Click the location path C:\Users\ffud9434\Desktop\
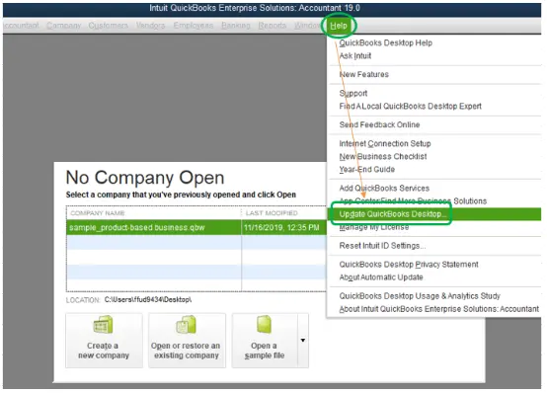The image size is (547, 393). tap(148, 300)
